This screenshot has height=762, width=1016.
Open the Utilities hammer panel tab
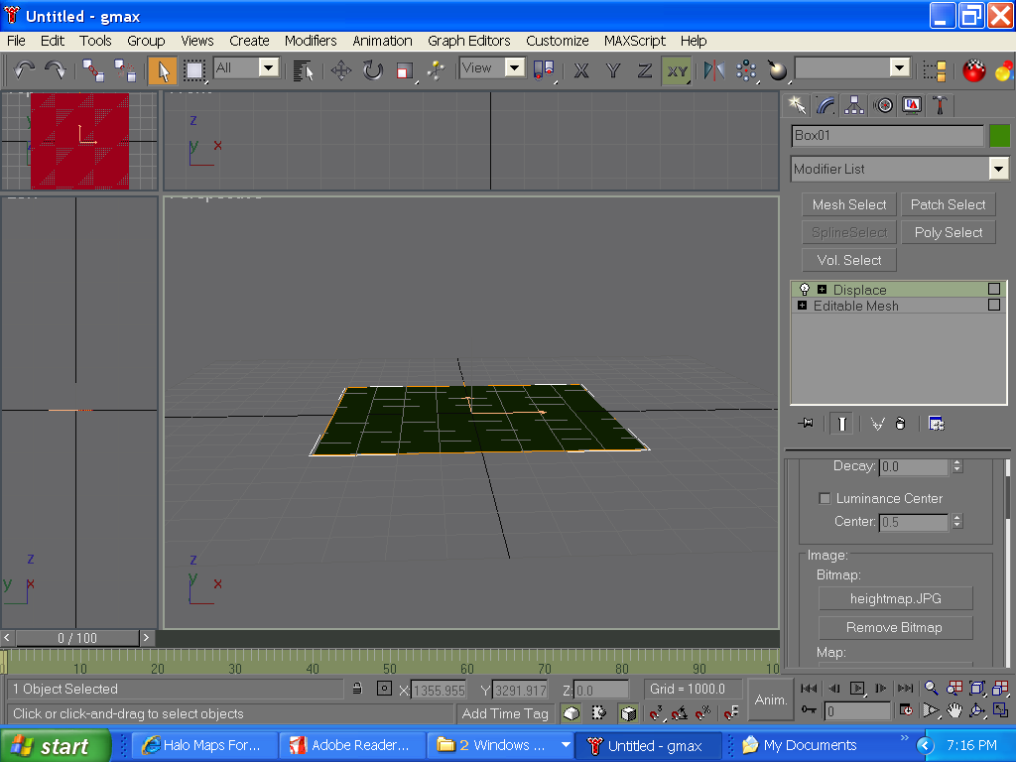tap(940, 105)
